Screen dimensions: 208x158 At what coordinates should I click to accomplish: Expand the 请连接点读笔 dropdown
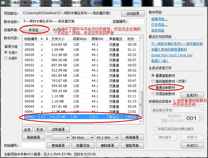pyautogui.click(x=177, y=110)
